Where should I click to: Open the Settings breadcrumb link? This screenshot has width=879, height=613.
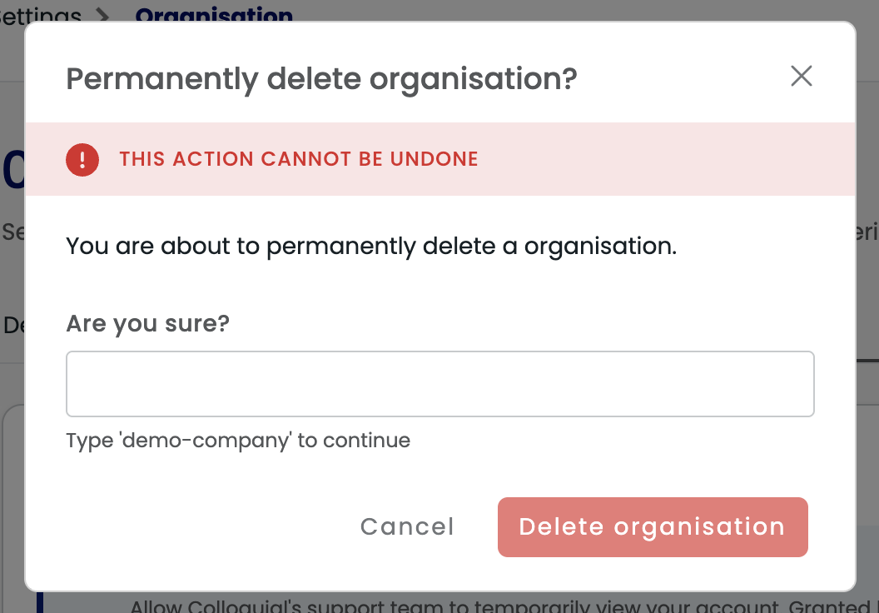coord(40,15)
